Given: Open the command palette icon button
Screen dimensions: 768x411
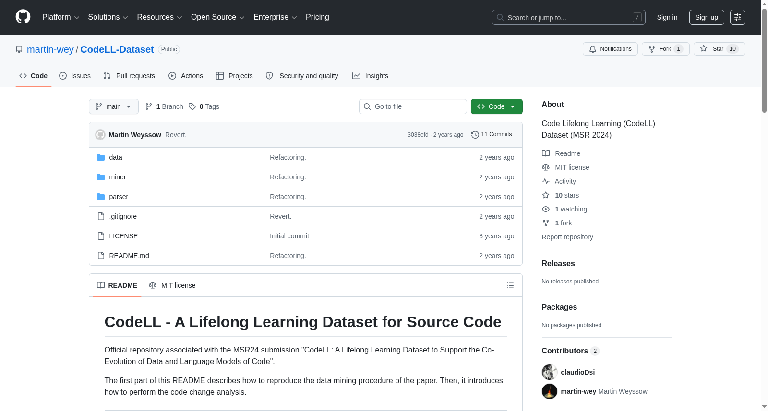Looking at the screenshot, I should click(738, 17).
